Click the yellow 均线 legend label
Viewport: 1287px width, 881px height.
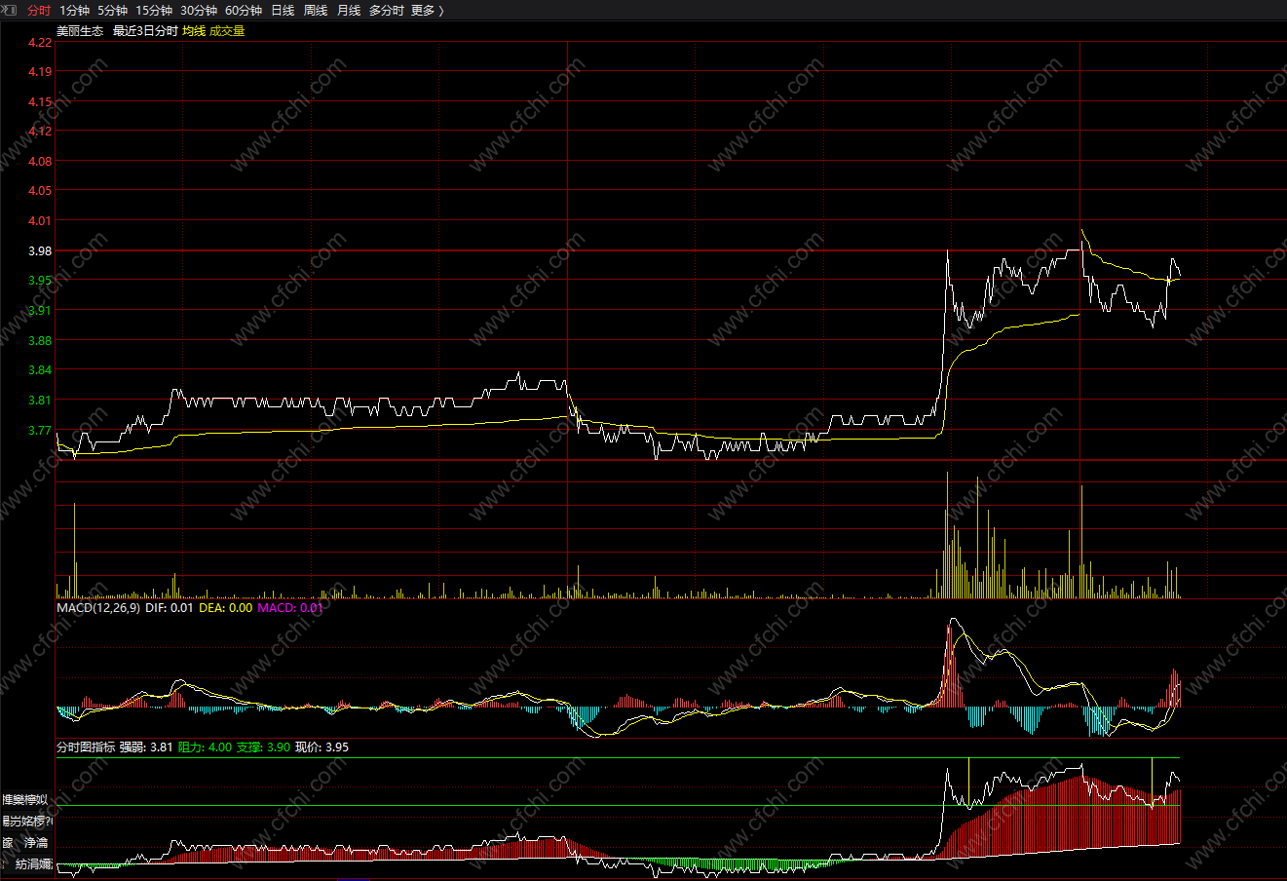click(194, 31)
